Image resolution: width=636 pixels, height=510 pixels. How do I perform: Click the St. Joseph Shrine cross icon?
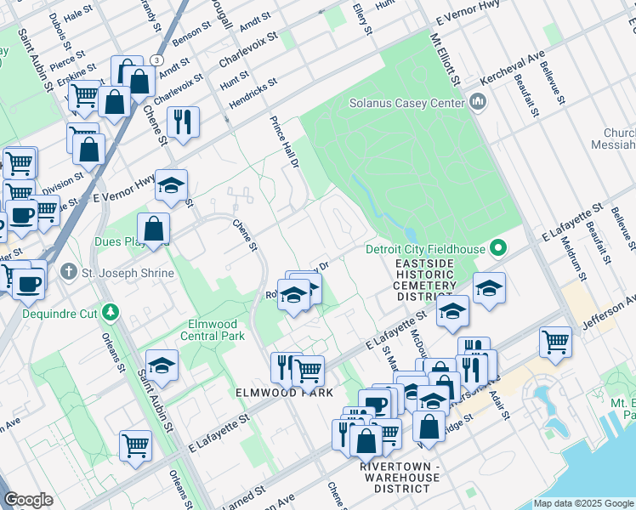click(69, 272)
